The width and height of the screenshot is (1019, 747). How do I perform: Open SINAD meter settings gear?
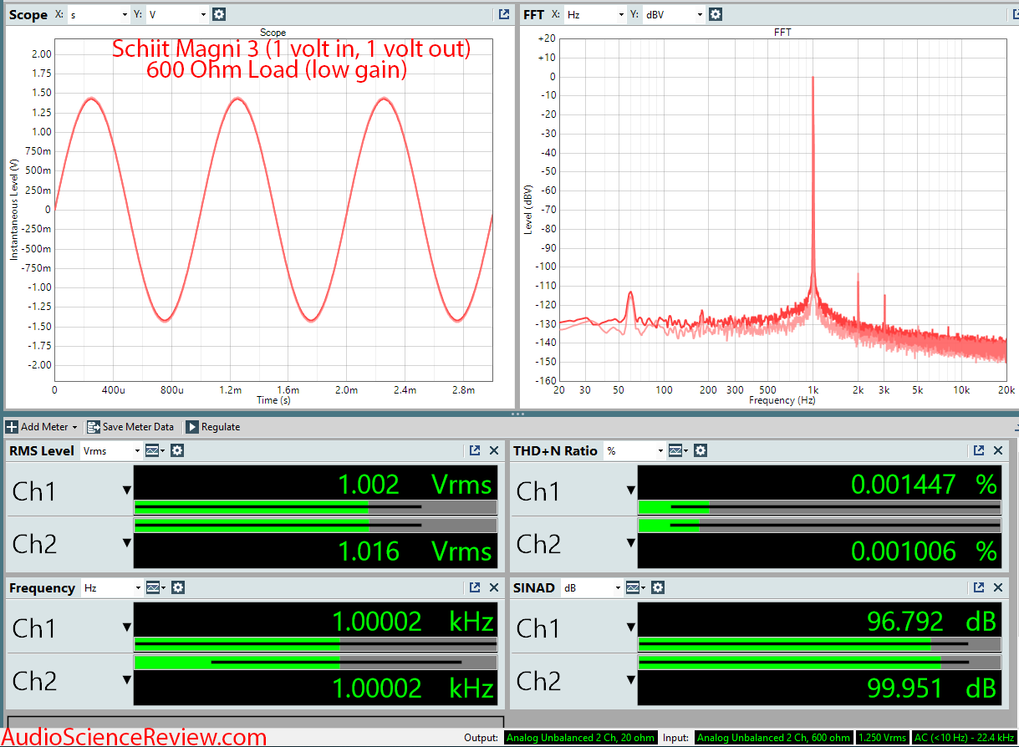pyautogui.click(x=656, y=587)
